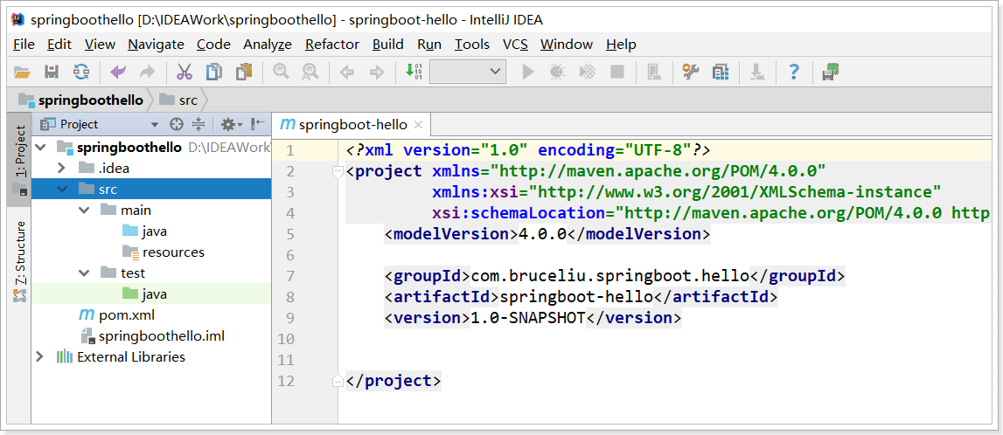Viewport: 1003px width, 435px height.
Task: Open the Run menu
Action: pyautogui.click(x=429, y=44)
